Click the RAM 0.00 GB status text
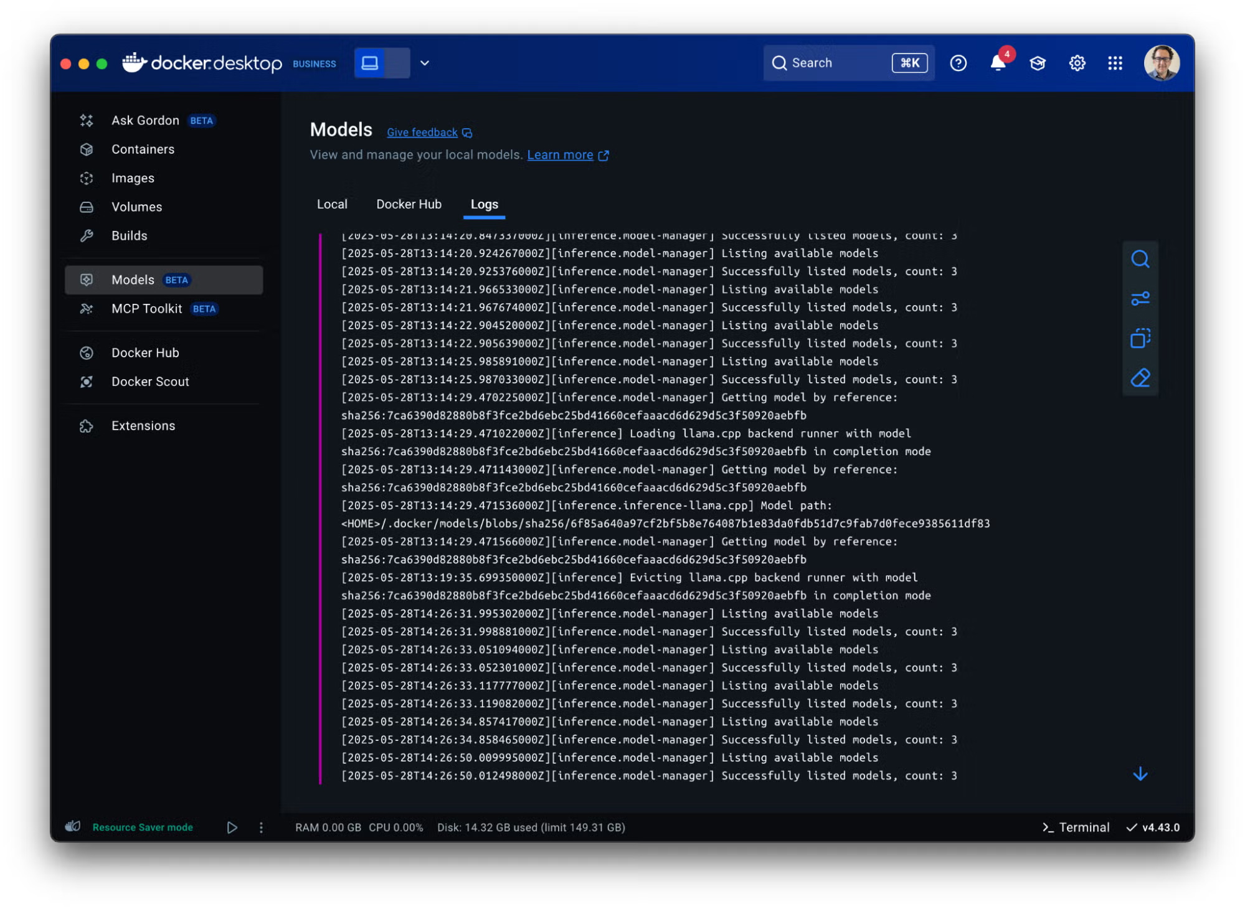Screen dimensions: 1245x909 tap(328, 827)
